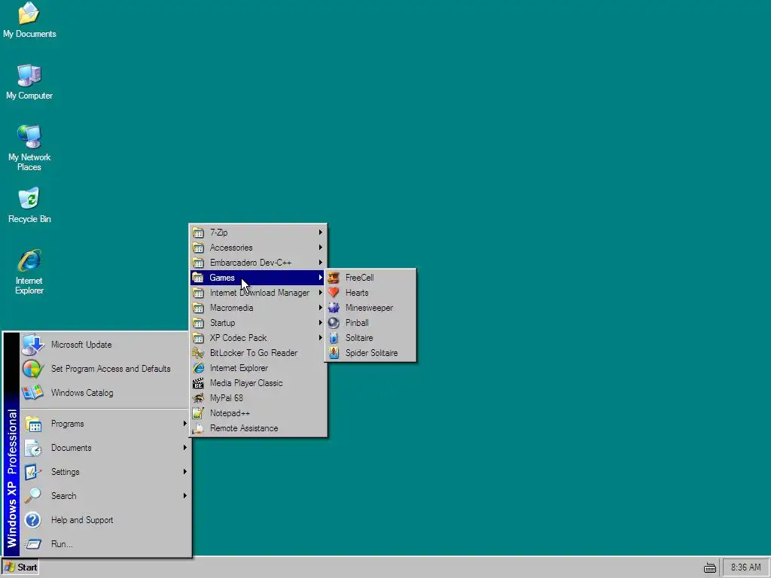
Task: Click Set Program Access and Defaults icon
Action: point(33,369)
